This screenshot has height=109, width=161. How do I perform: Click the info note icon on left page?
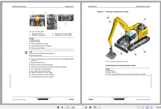26,52
